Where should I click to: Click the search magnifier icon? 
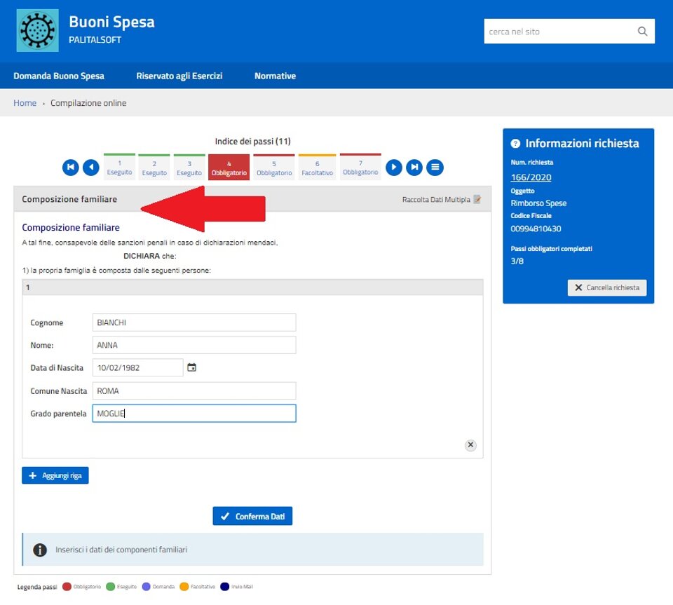[x=642, y=32]
